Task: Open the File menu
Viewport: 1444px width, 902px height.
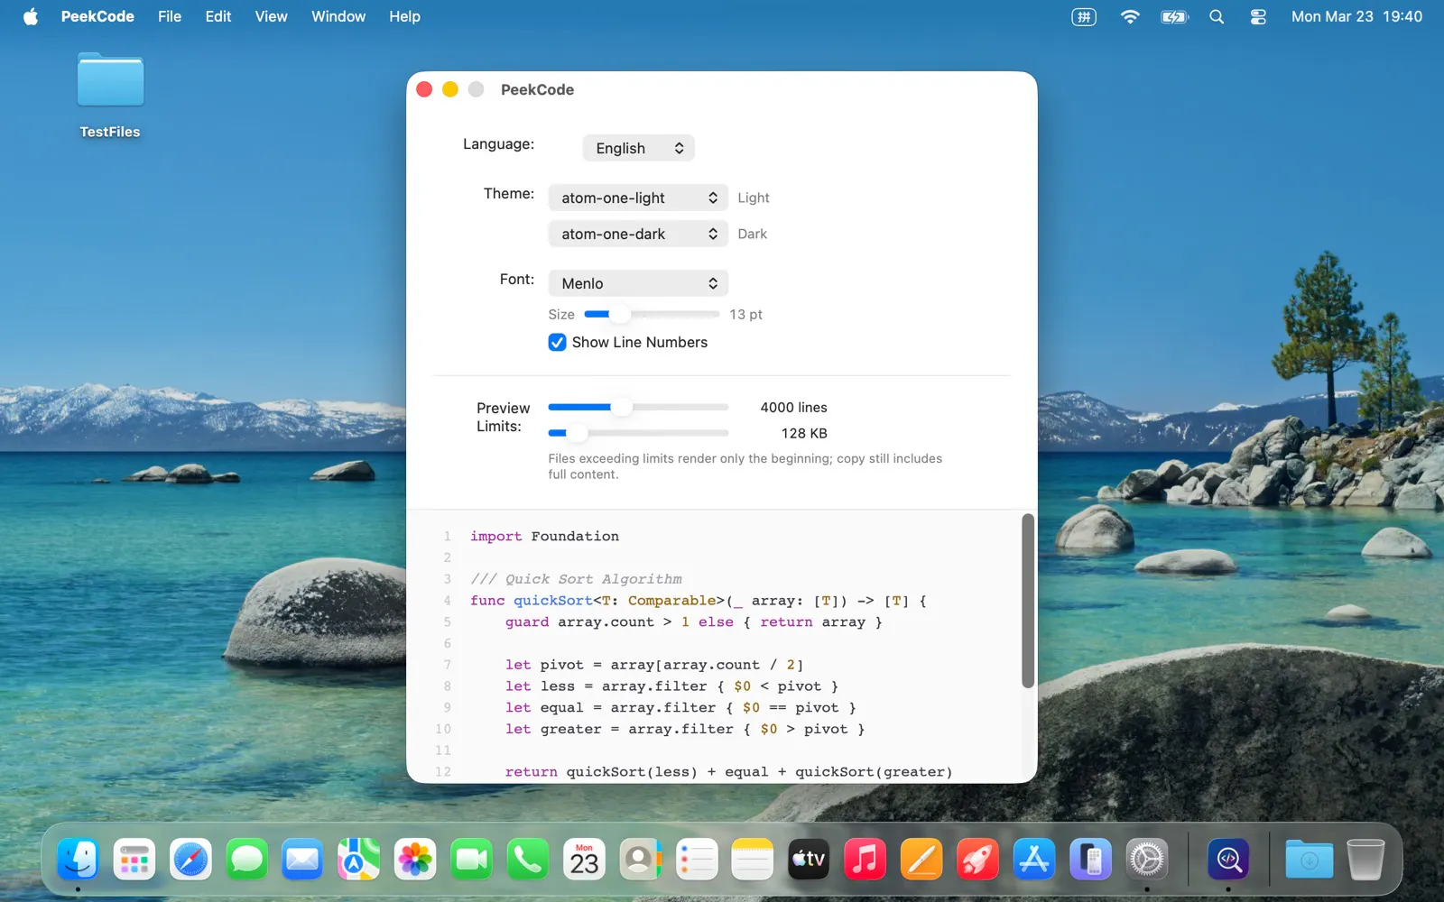Action: [170, 16]
